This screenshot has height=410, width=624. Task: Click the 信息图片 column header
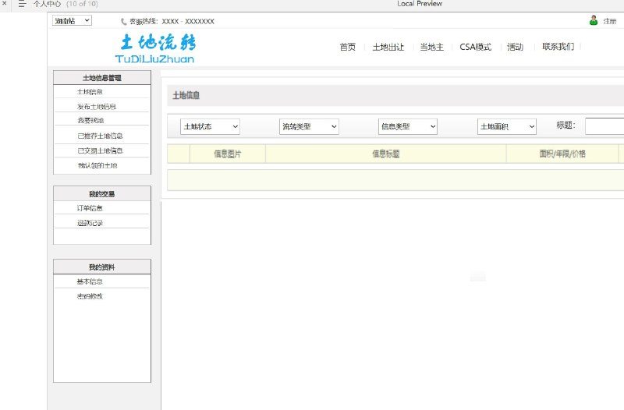[x=227, y=154]
